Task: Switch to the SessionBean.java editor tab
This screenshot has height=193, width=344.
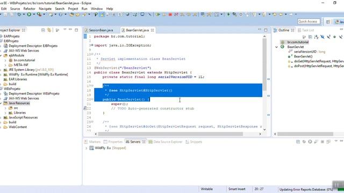Action: point(101,30)
